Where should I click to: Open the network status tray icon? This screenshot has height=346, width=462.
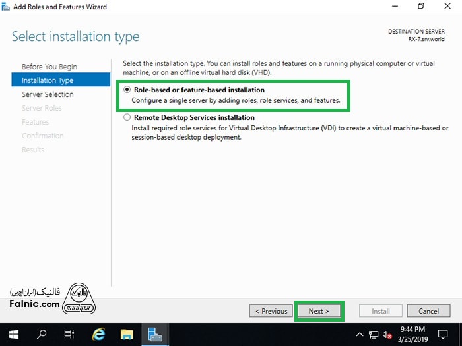(374, 335)
